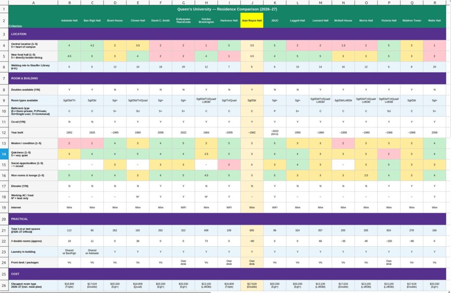Select the 'Elevator (Y/N)' label cell
This screenshot has width=451, height=293.
[x=33, y=186]
